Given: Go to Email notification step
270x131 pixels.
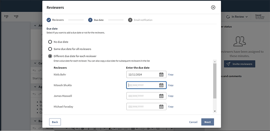Looking at the screenshot, I should 140,20.
